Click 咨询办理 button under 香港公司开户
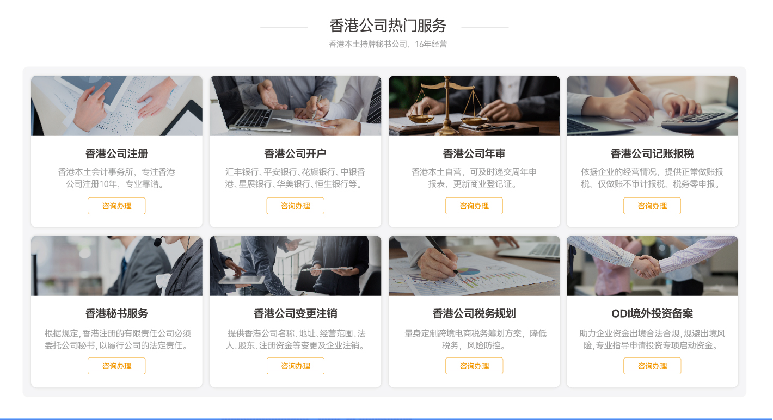This screenshot has width=773, height=420. coord(295,206)
